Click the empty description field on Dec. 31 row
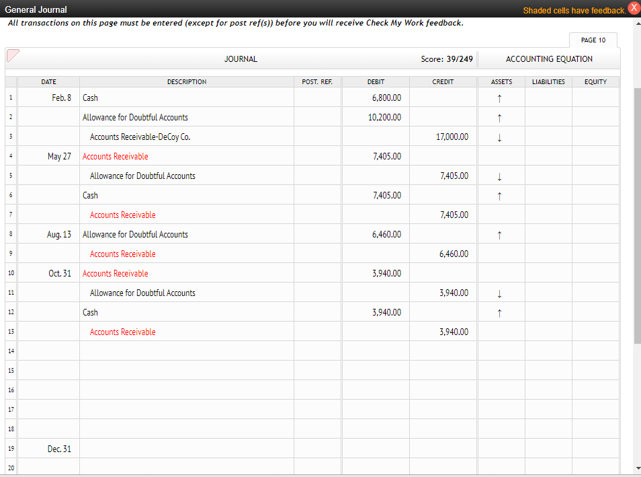The height and width of the screenshot is (477, 641). coord(186,449)
